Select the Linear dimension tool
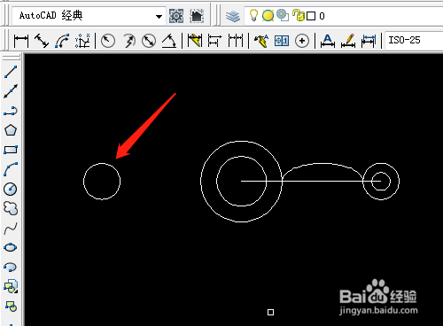The width and height of the screenshot is (443, 326). click(x=21, y=41)
